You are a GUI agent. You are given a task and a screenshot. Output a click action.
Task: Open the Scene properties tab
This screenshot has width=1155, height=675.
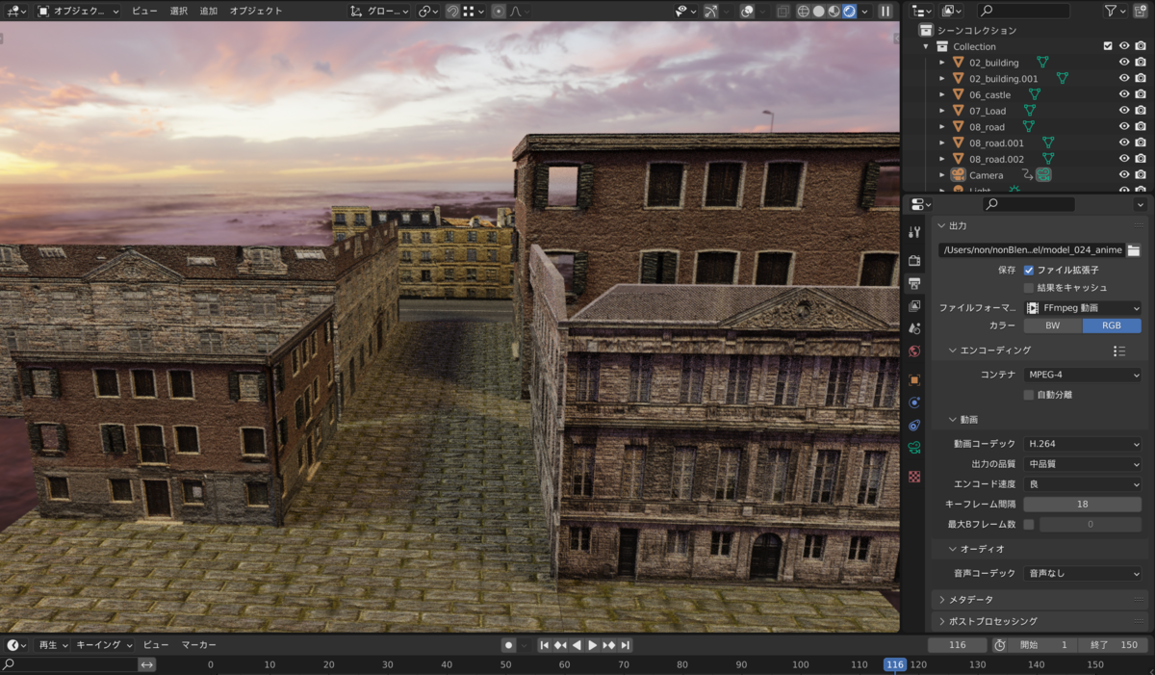point(914,328)
